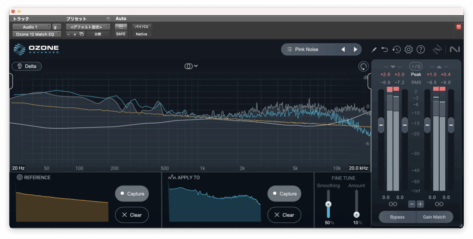The height and width of the screenshot is (239, 473).
Task: Click the undo arrow icon
Action: (385, 49)
